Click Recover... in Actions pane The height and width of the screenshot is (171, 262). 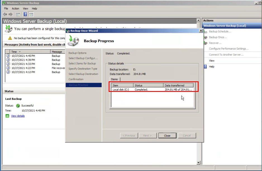coord(215,43)
